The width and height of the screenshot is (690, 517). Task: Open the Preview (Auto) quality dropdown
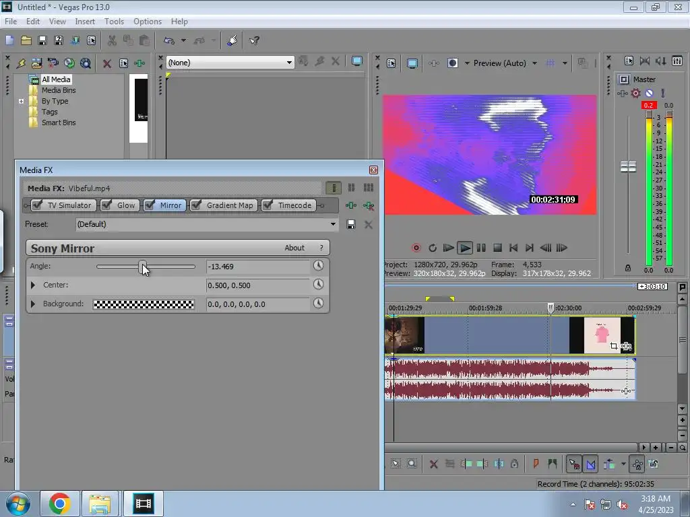[534, 63]
